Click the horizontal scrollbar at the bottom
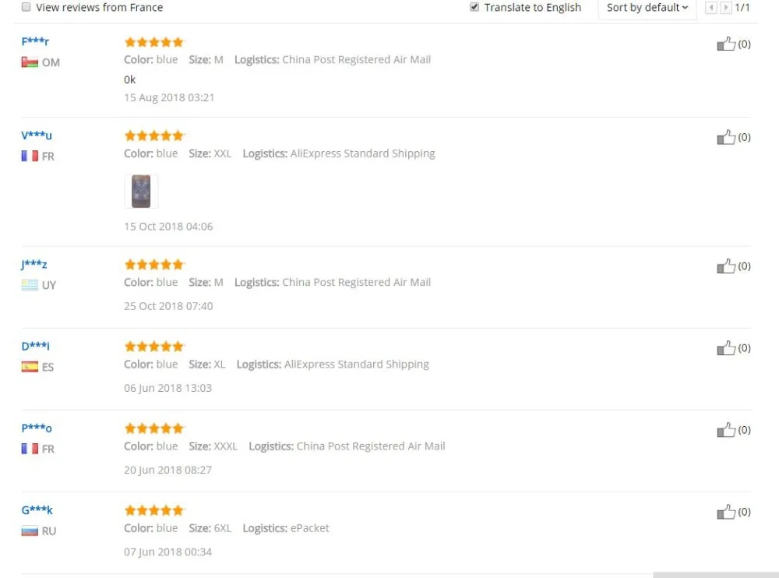The width and height of the screenshot is (779, 578). [716, 575]
